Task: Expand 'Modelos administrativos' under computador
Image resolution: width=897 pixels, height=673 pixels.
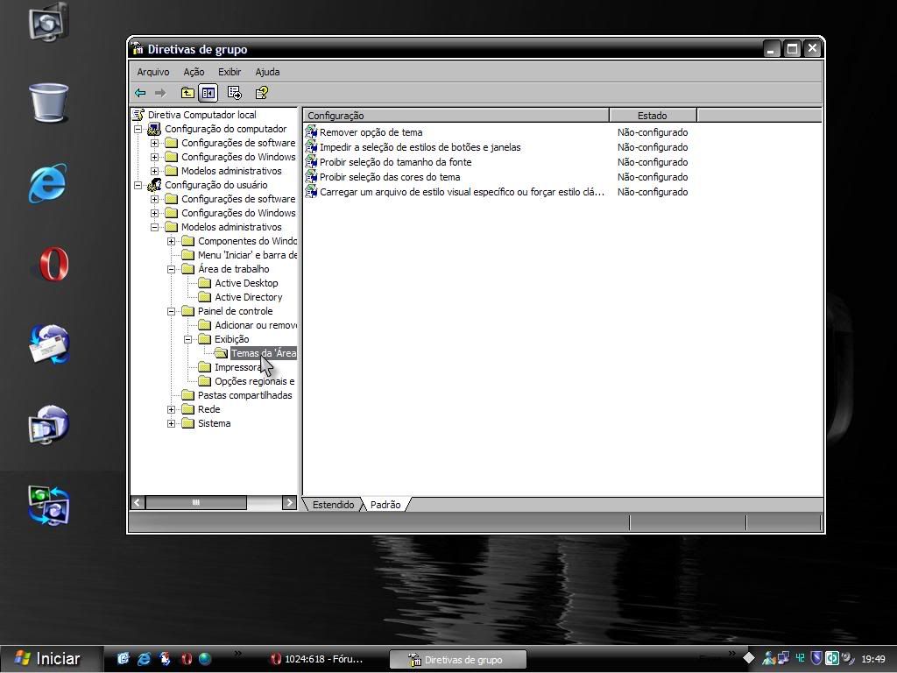Action: [154, 171]
